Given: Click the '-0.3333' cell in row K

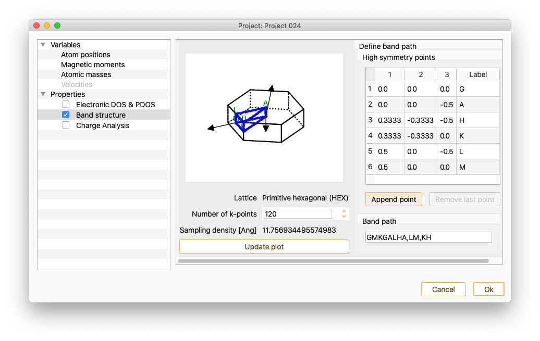Looking at the screenshot, I should [421, 136].
